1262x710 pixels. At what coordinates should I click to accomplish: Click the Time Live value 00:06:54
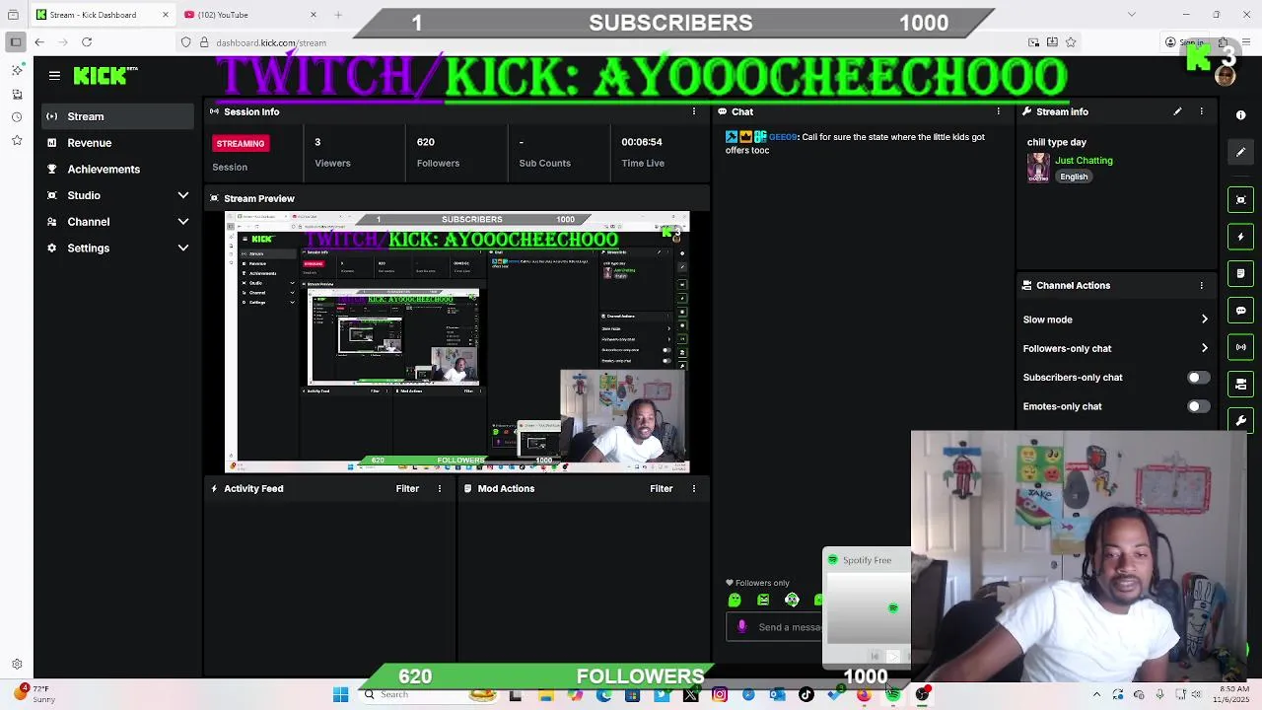[x=642, y=142]
